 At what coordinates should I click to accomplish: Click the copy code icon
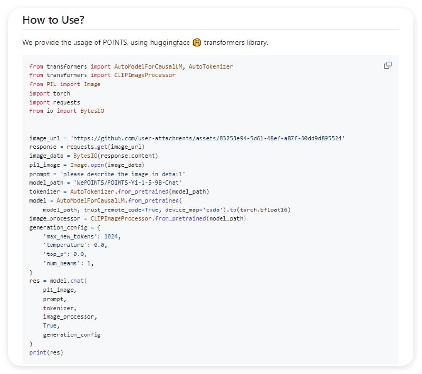(388, 65)
